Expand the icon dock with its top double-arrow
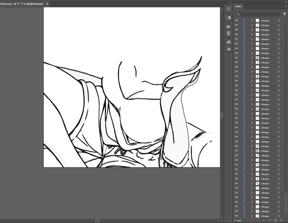 (230, 2)
